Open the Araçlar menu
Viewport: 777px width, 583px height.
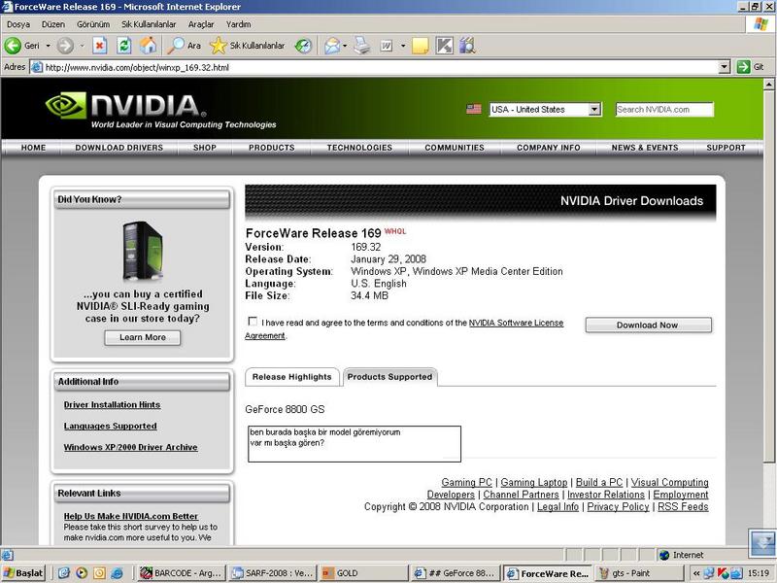201,23
